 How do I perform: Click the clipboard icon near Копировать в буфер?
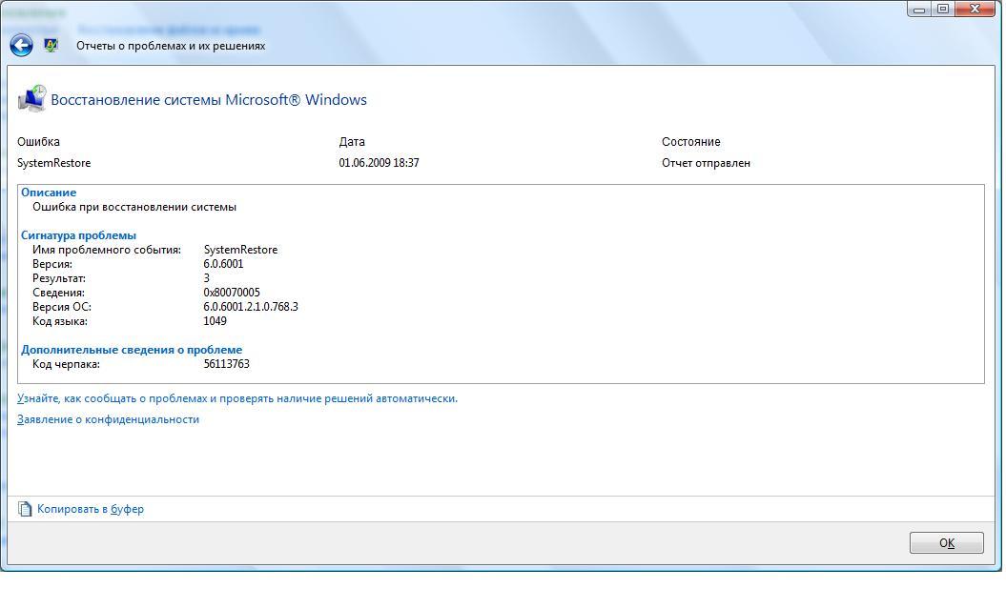point(25,509)
